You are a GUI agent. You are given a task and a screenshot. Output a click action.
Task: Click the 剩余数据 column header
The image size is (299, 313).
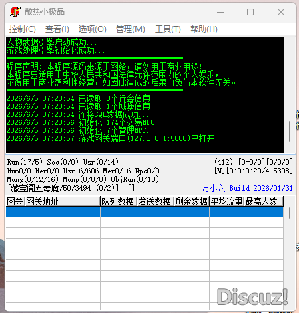pyautogui.click(x=192, y=201)
